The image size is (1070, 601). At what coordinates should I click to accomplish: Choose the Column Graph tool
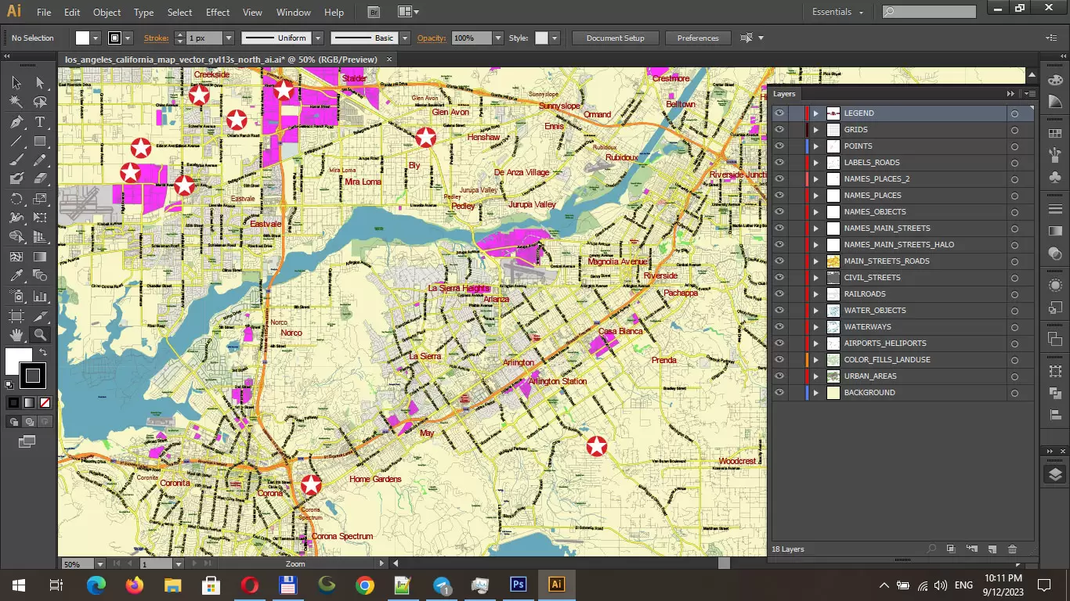tap(40, 297)
